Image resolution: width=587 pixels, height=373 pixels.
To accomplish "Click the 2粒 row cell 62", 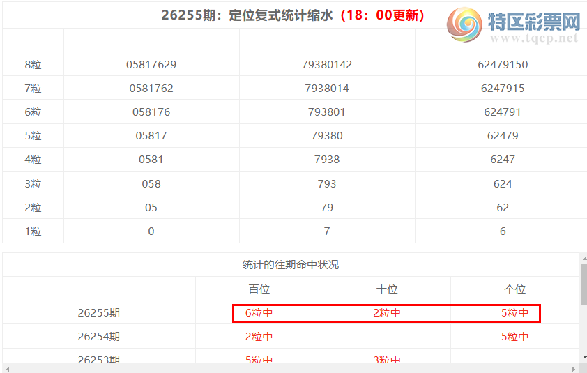I will click(503, 208).
